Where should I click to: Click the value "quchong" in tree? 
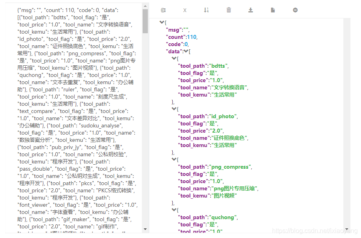(223, 217)
